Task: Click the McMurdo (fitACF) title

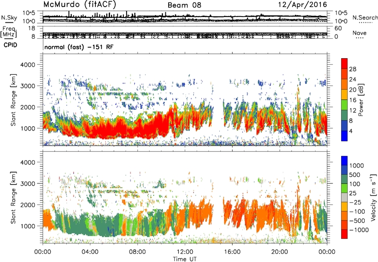Action: point(80,5)
